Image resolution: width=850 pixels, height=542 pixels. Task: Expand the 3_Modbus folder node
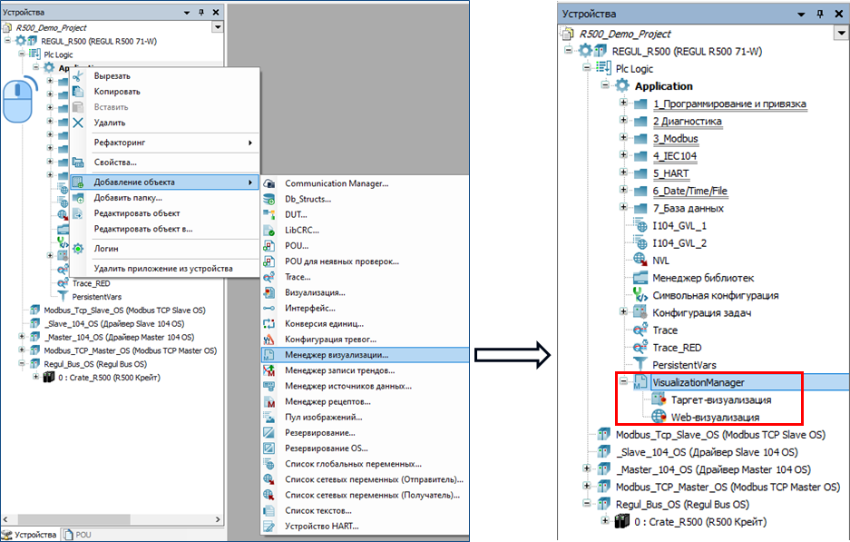pos(624,139)
